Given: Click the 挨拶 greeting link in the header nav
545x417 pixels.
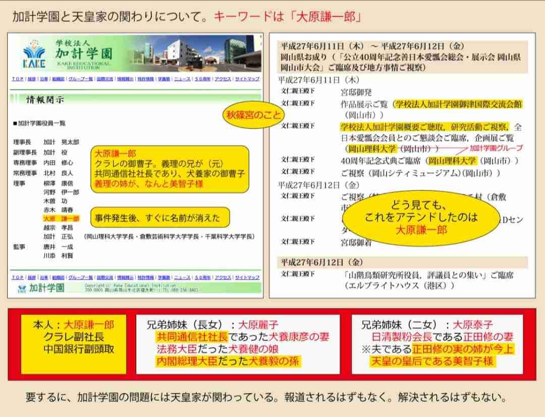Looking at the screenshot, I should (x=31, y=79).
